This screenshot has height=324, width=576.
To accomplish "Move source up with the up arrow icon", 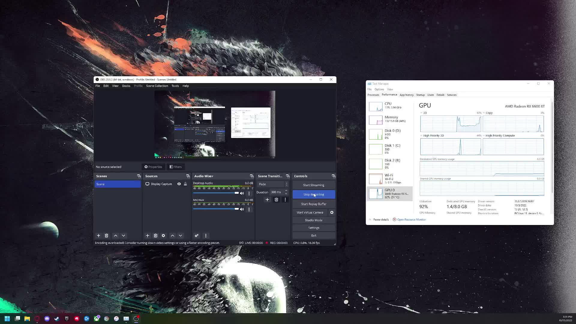I will [x=172, y=235].
